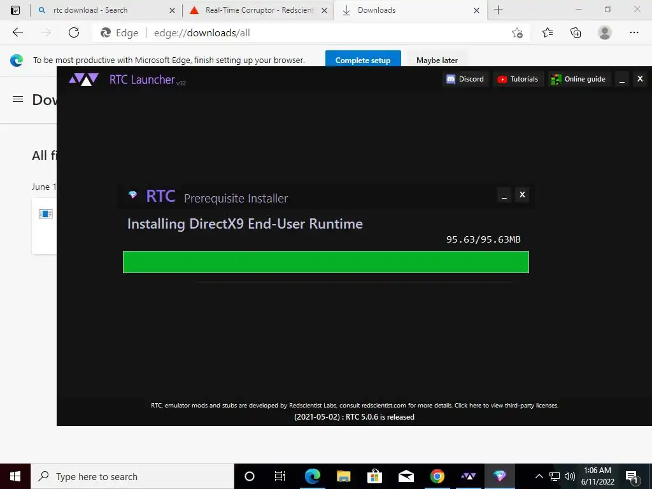The image size is (652, 489).
Task: Show hidden system tray icons
Action: coord(539,476)
